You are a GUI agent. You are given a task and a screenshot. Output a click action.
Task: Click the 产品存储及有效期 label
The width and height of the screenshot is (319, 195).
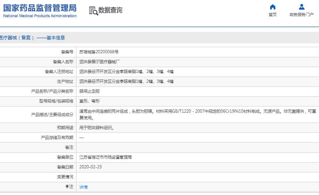click(x=57, y=138)
